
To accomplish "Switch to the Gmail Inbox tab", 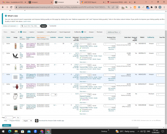I will point(14,2).
